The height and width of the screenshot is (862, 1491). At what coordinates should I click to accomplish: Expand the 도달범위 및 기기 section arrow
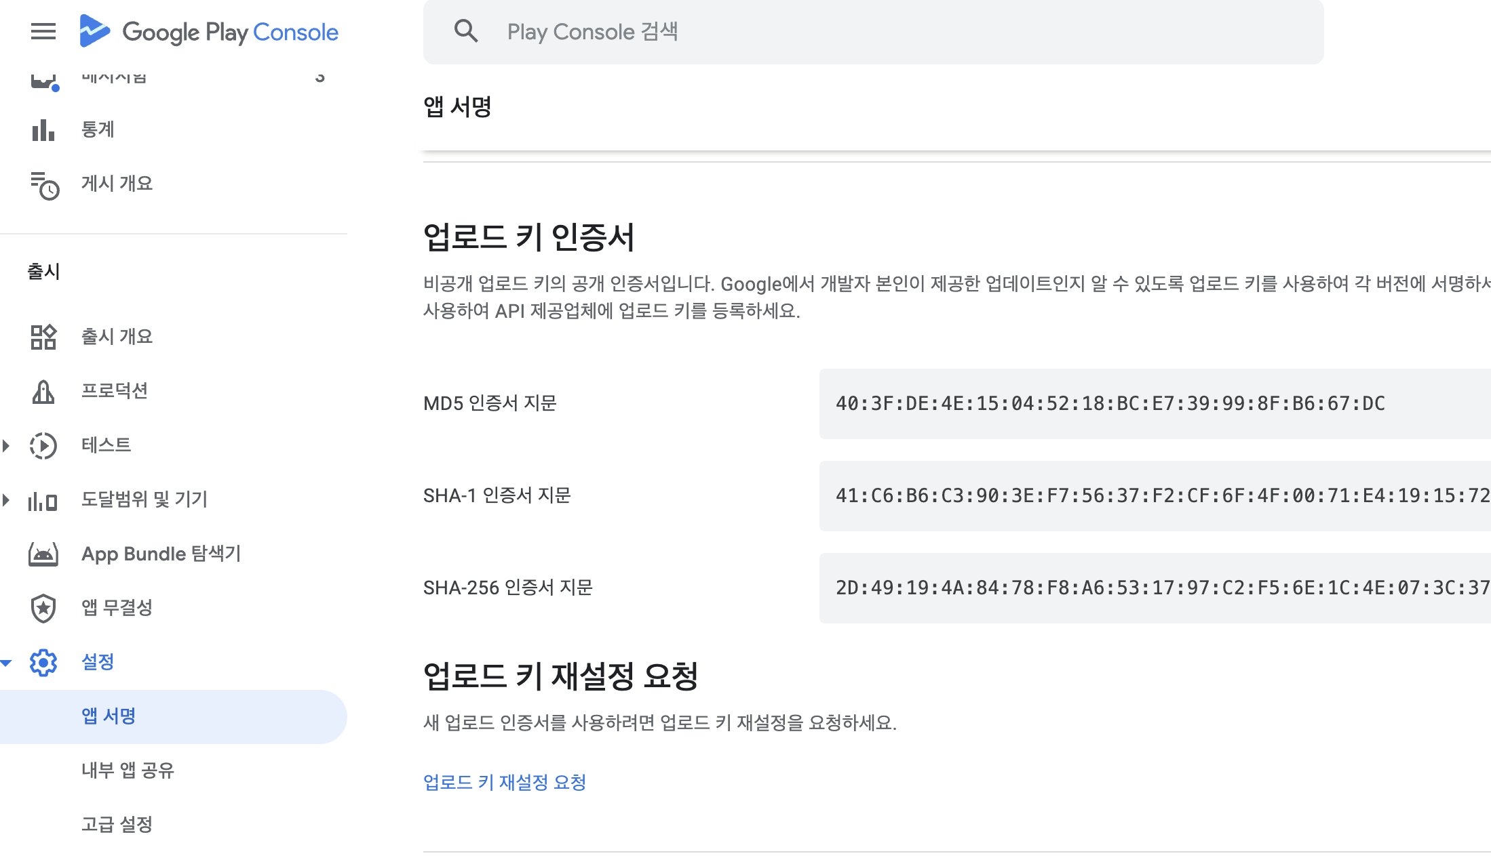[x=6, y=500]
